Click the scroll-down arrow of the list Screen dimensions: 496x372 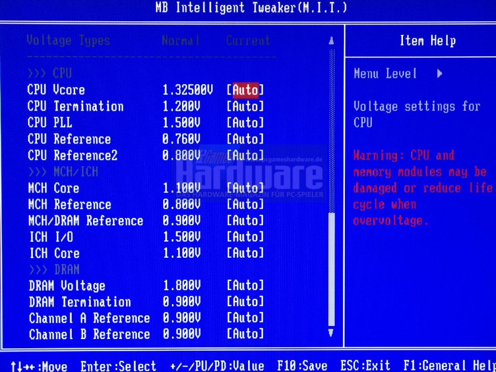coord(331,332)
